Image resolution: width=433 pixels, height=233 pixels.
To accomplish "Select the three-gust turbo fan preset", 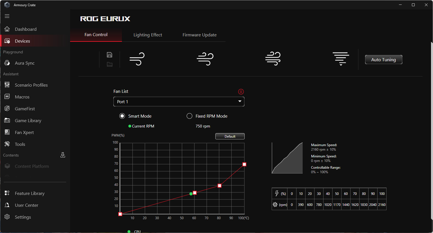I will [273, 59].
